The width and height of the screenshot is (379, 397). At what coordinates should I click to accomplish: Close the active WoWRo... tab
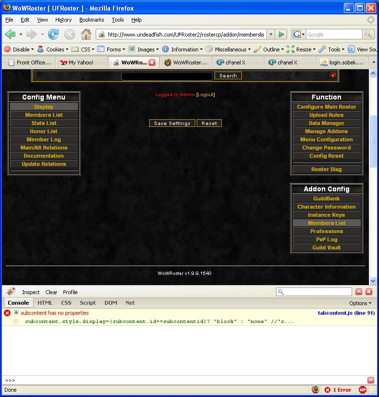pos(152,62)
